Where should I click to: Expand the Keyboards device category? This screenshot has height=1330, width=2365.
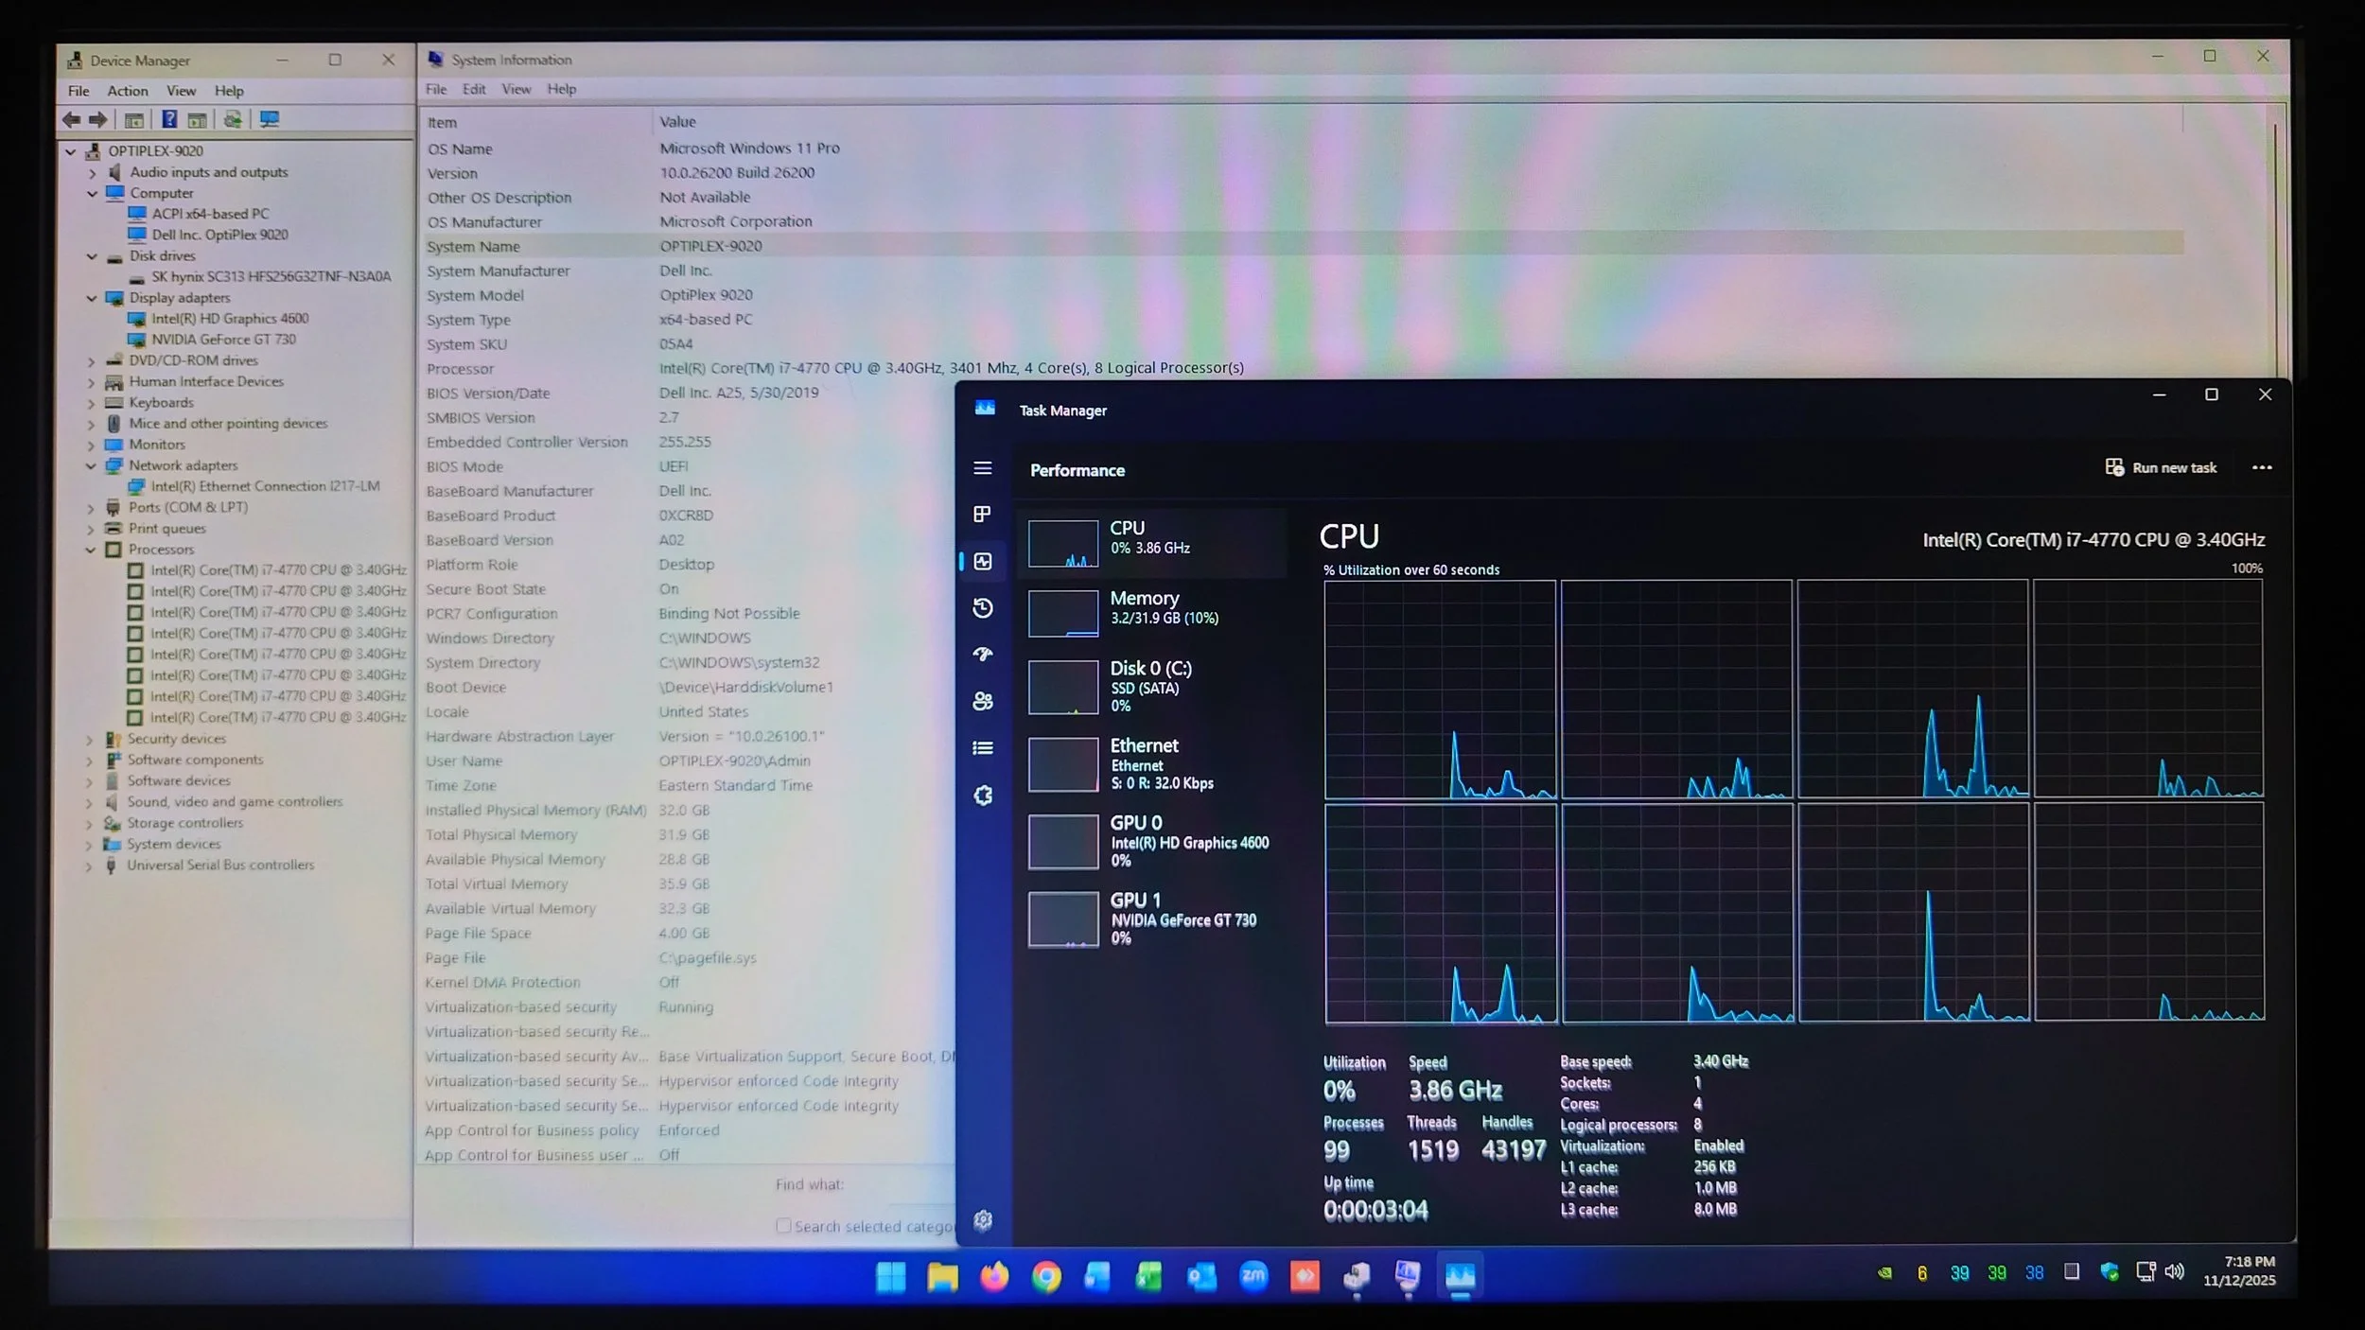click(92, 403)
